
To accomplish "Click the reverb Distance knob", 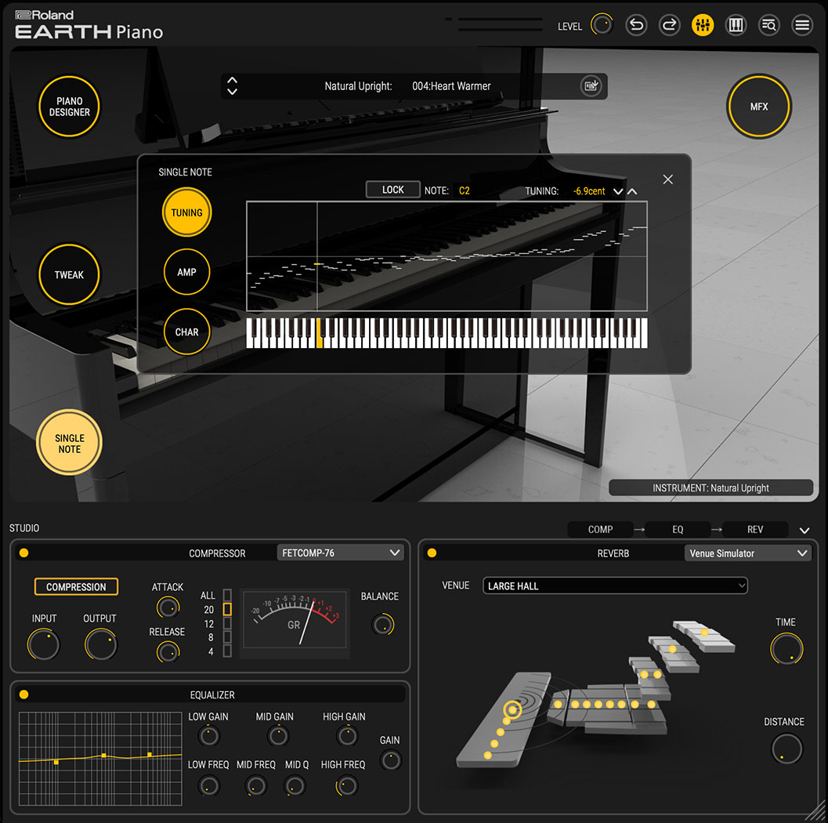I will 786,749.
